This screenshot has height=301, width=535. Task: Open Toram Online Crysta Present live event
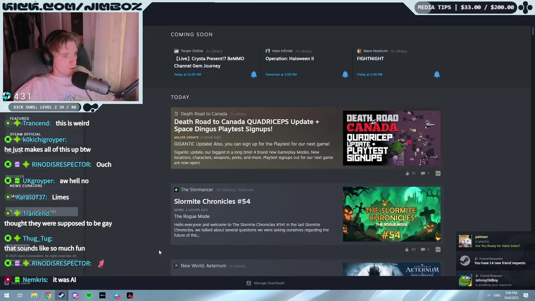209,62
